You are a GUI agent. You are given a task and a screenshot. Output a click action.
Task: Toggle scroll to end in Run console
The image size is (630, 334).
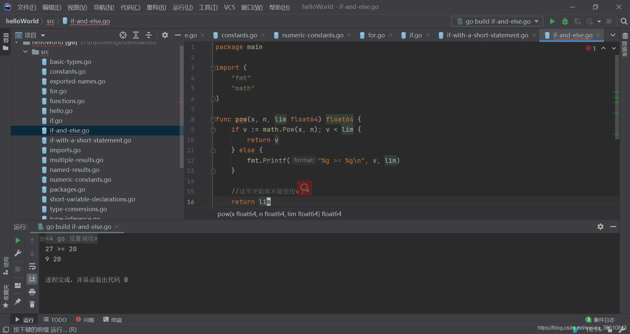(x=32, y=279)
